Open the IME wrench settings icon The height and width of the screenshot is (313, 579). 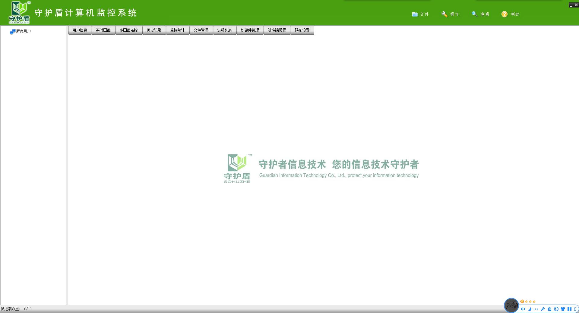543,309
